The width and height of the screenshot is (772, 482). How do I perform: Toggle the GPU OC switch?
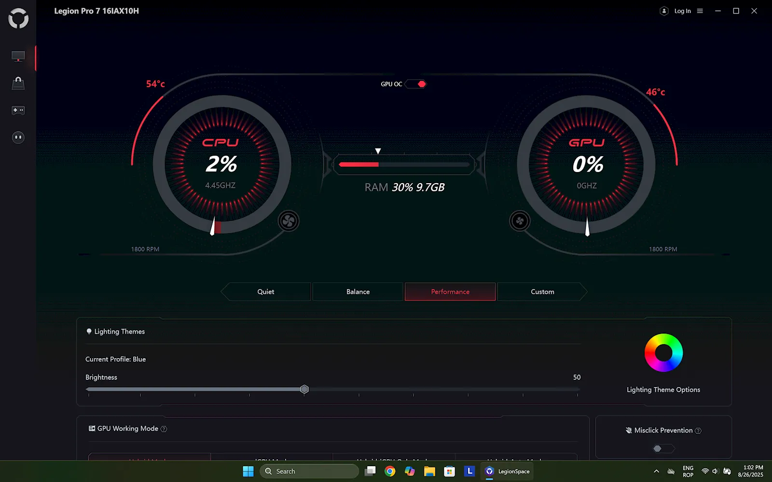coord(416,84)
